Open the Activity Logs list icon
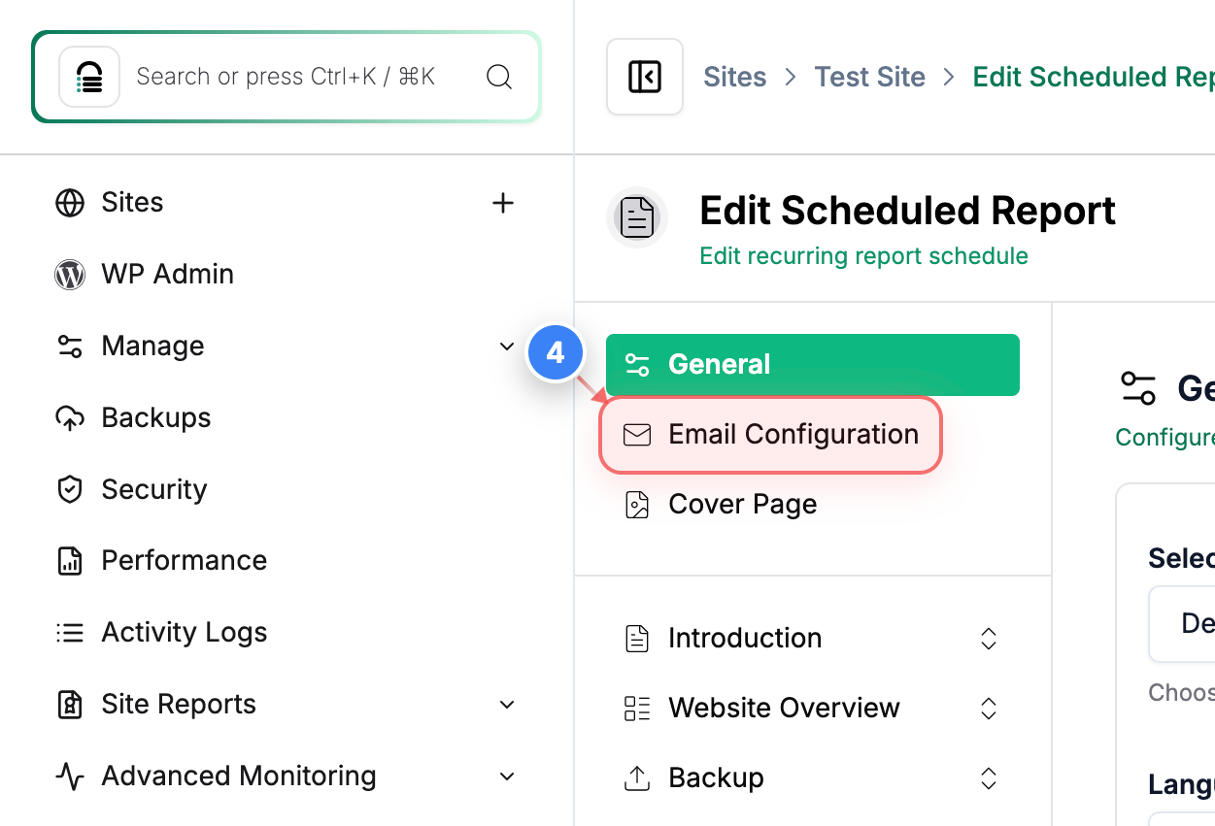The image size is (1215, 826). click(69, 632)
